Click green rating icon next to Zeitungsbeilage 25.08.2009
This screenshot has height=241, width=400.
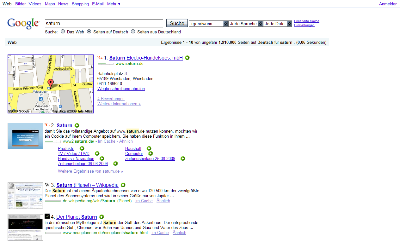coord(183,158)
